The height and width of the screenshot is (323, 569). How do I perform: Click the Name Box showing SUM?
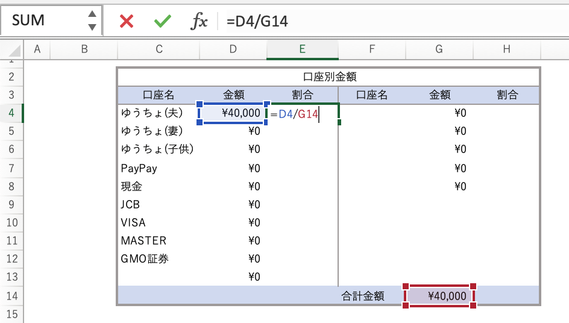point(42,20)
